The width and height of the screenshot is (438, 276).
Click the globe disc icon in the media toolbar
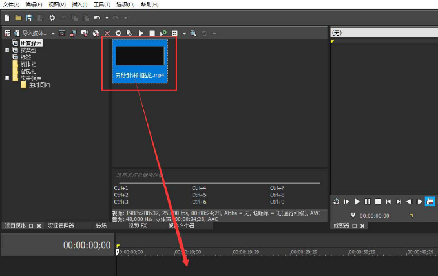96,33
